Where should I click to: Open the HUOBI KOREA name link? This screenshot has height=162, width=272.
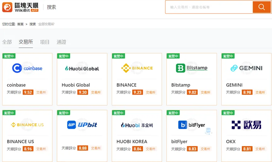click(x=132, y=142)
